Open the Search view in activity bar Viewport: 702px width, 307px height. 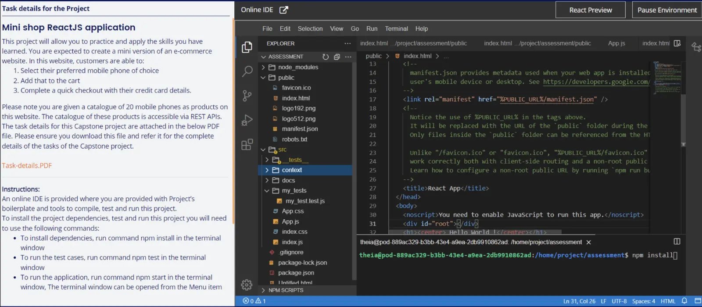pos(247,71)
